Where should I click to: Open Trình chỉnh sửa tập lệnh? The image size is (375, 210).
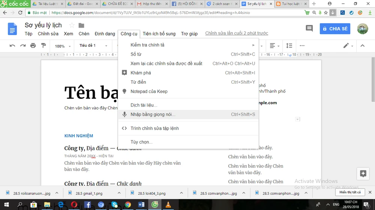(x=154, y=128)
